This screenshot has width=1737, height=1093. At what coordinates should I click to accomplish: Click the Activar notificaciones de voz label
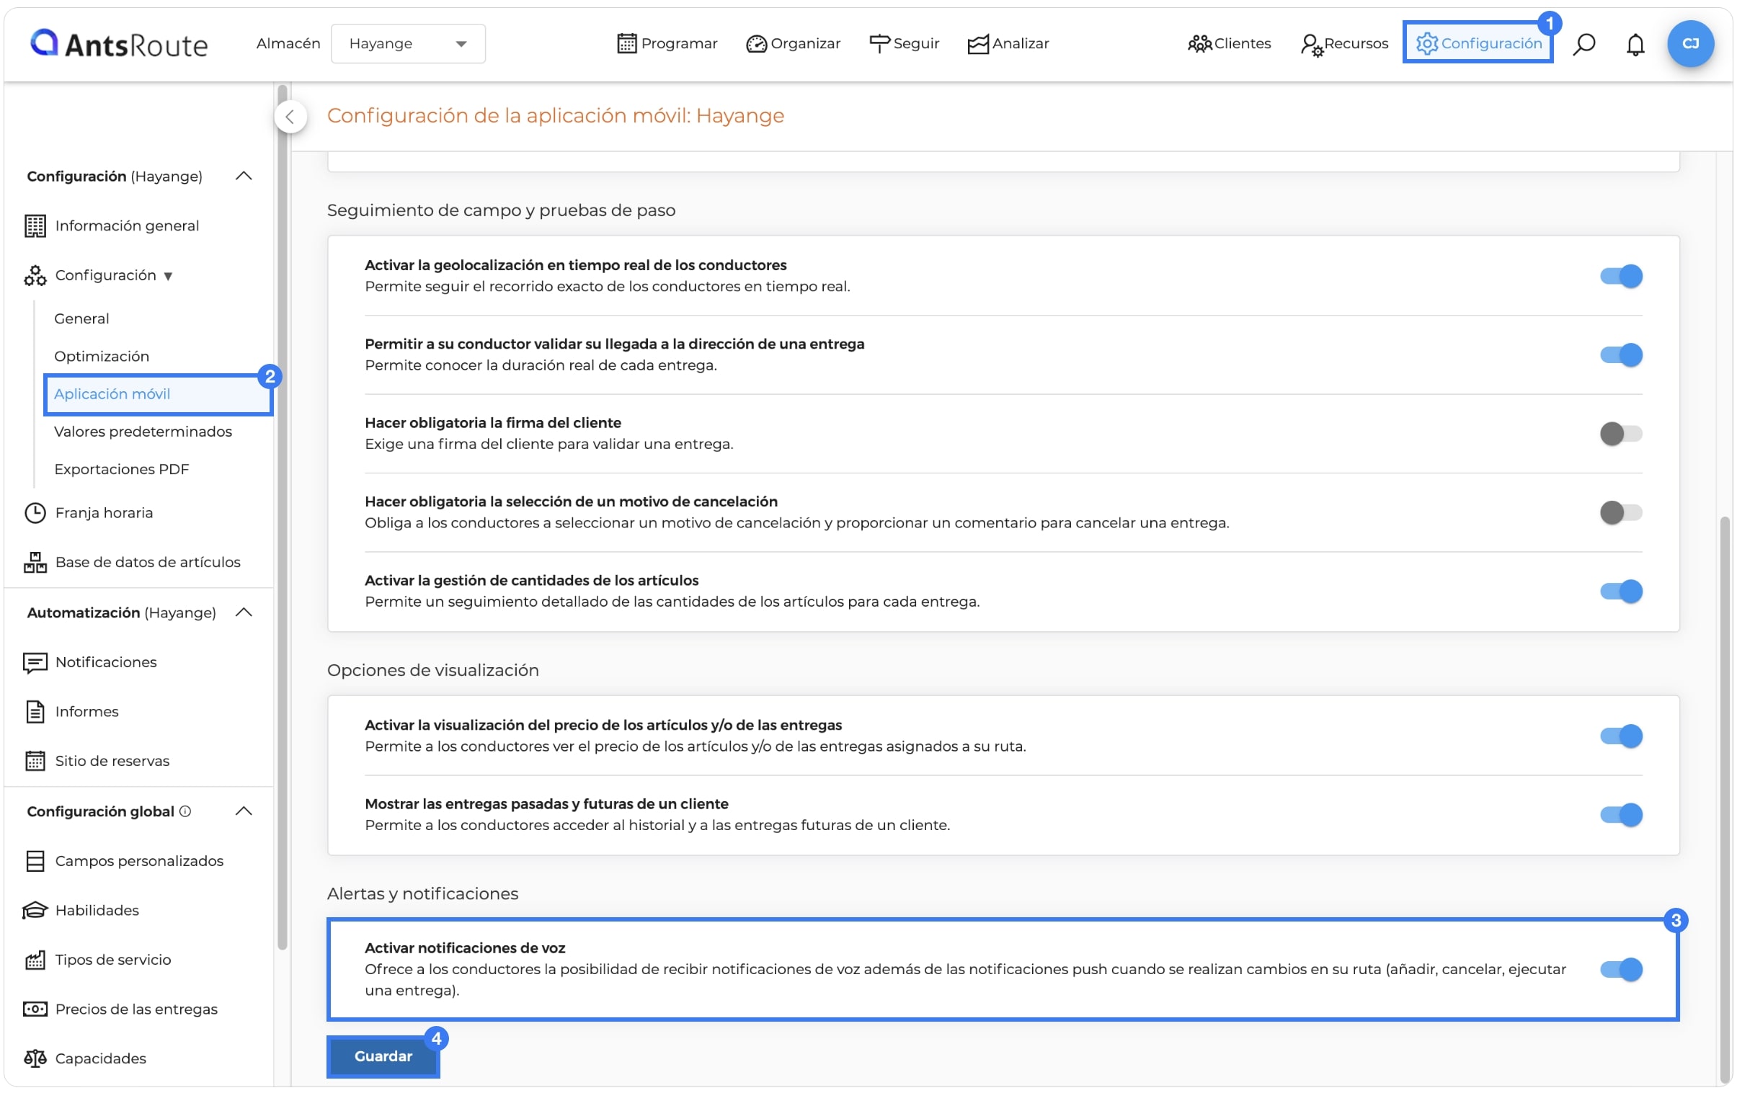466,947
